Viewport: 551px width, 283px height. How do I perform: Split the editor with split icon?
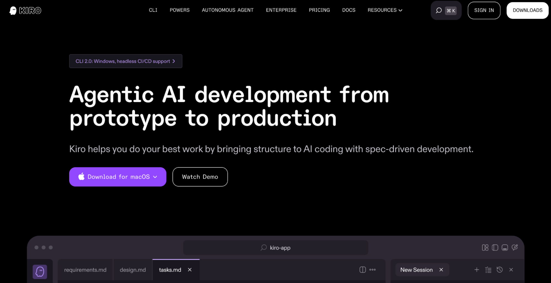coord(362,269)
